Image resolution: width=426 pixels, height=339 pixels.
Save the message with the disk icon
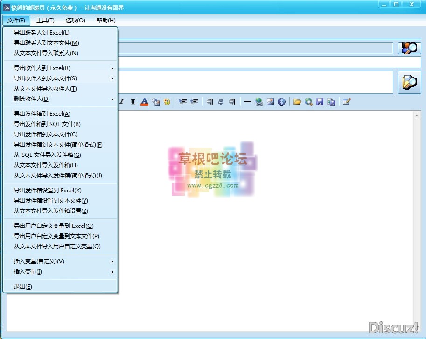(x=320, y=101)
